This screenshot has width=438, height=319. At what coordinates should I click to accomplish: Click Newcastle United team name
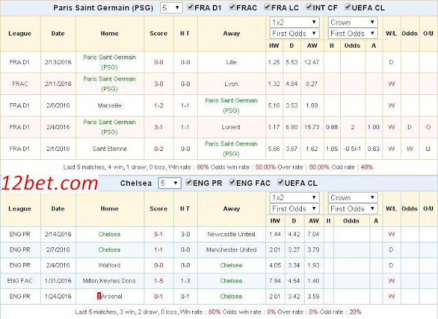(231, 234)
